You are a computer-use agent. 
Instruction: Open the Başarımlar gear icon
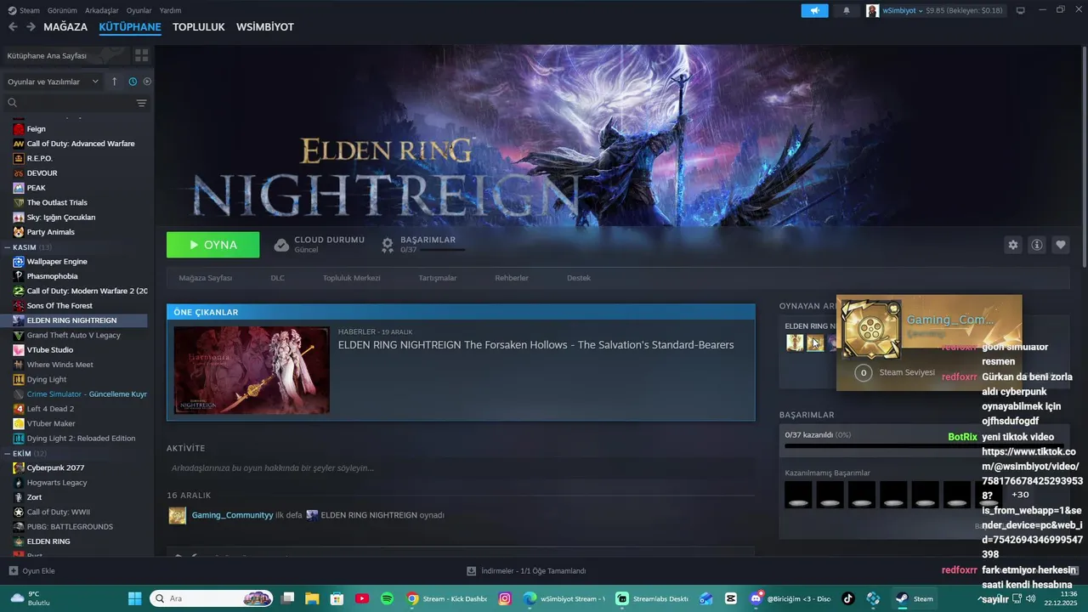click(388, 245)
